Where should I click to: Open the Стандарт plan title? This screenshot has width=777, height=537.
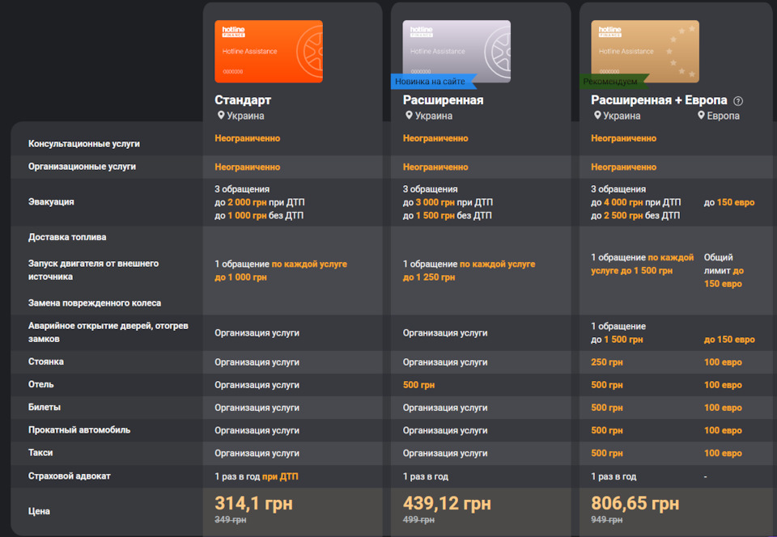point(243,100)
